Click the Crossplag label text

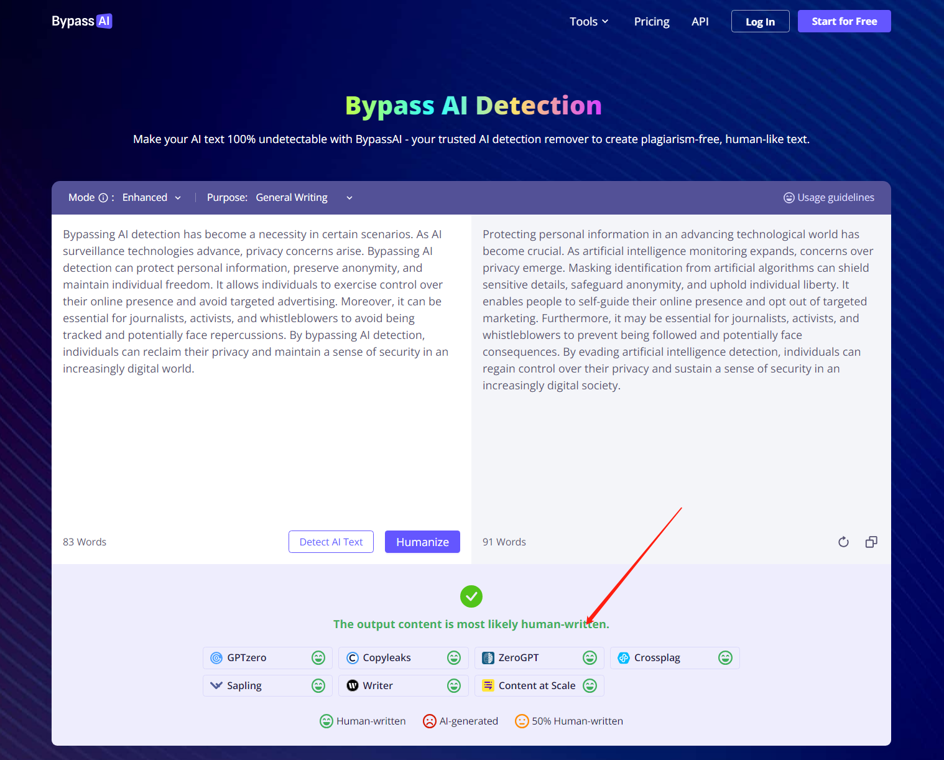(x=657, y=658)
